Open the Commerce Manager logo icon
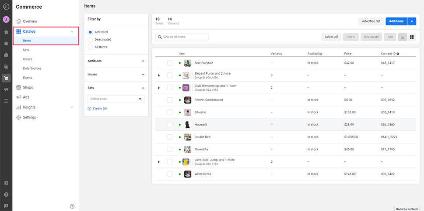Image resolution: width=424 pixels, height=211 pixels. pos(6,7)
